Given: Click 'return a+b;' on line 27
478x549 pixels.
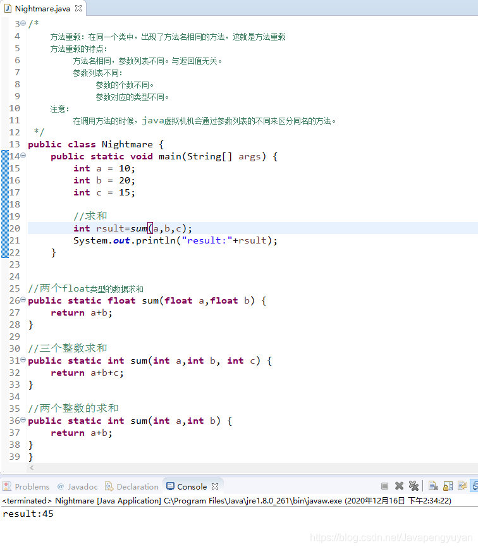Looking at the screenshot, I should click(82, 313).
